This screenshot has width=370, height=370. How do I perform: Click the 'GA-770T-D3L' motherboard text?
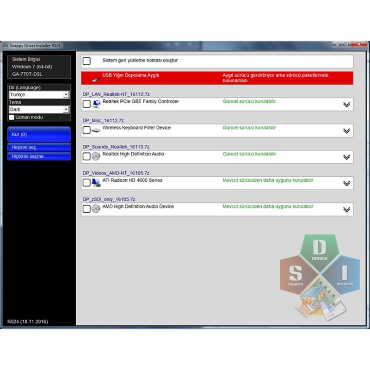(x=27, y=74)
